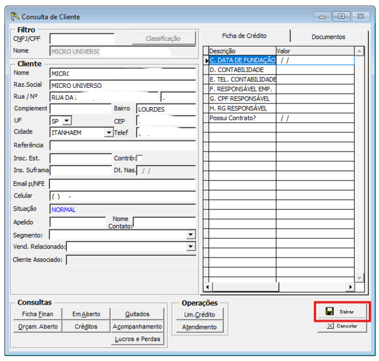Viewport: 379px width, 361px height.
Task: Click the Situação field showing NORMAL
Action: (x=123, y=209)
